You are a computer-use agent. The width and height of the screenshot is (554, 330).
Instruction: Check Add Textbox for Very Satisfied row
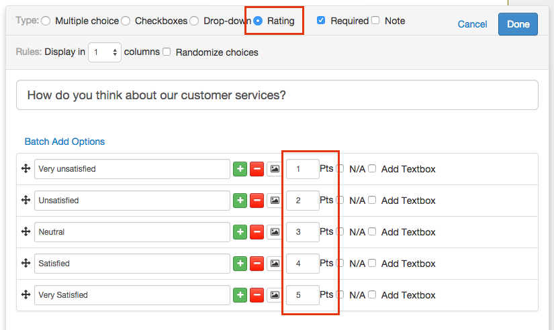click(372, 294)
